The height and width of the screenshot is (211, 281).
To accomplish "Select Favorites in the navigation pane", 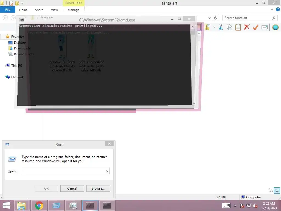I will click(17, 37).
